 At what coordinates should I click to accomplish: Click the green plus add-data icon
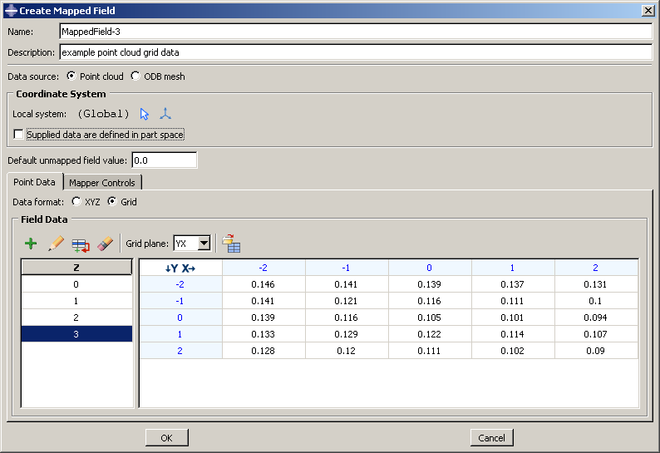tap(31, 244)
